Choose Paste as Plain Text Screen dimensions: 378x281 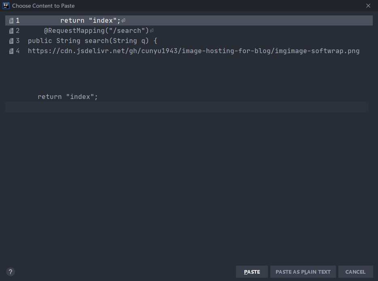tap(303, 272)
